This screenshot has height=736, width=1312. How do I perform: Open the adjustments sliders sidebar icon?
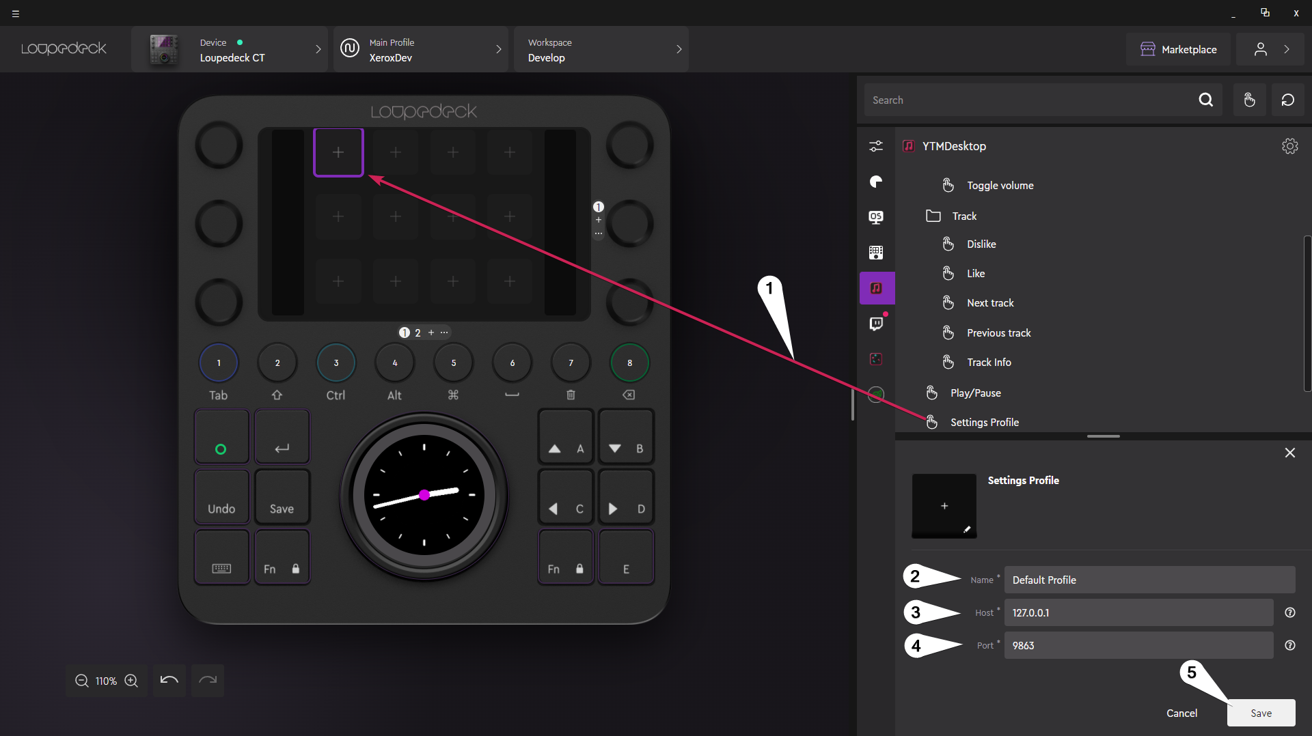click(x=876, y=146)
